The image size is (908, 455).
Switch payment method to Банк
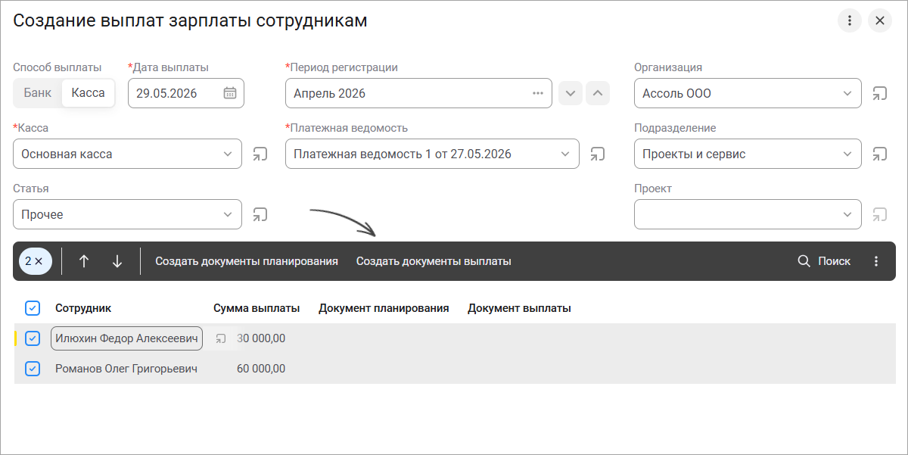pos(38,93)
